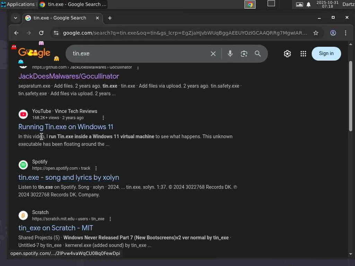Open Google quick settings gear
The height and width of the screenshot is (266, 355).
[x=287, y=54]
